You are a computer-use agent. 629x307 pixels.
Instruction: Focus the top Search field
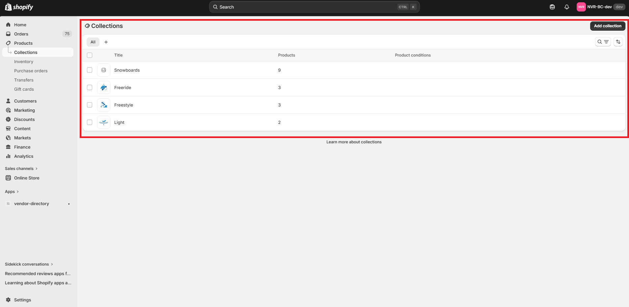pos(314,7)
